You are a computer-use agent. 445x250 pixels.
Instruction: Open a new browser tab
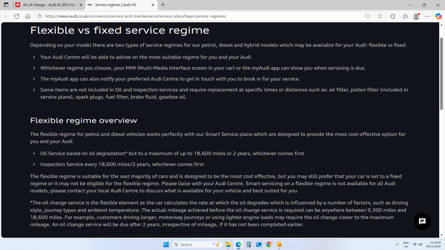click(x=163, y=5)
